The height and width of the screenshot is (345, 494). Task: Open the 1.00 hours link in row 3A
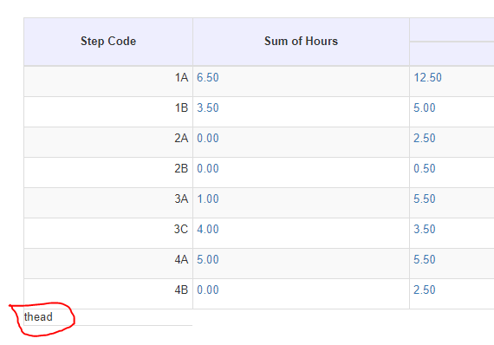coord(208,199)
